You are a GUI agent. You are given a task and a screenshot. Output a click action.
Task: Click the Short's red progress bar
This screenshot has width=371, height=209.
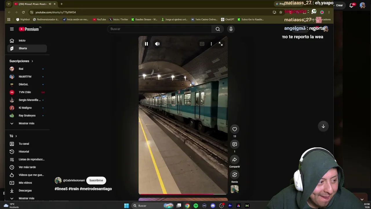183,194
